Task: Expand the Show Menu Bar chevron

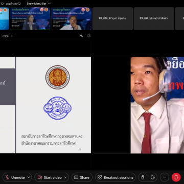Action: point(49,4)
